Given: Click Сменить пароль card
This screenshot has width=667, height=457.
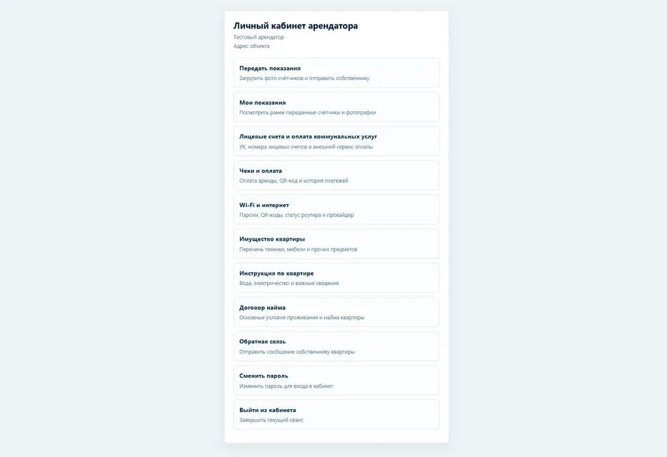Looking at the screenshot, I should (336, 381).
